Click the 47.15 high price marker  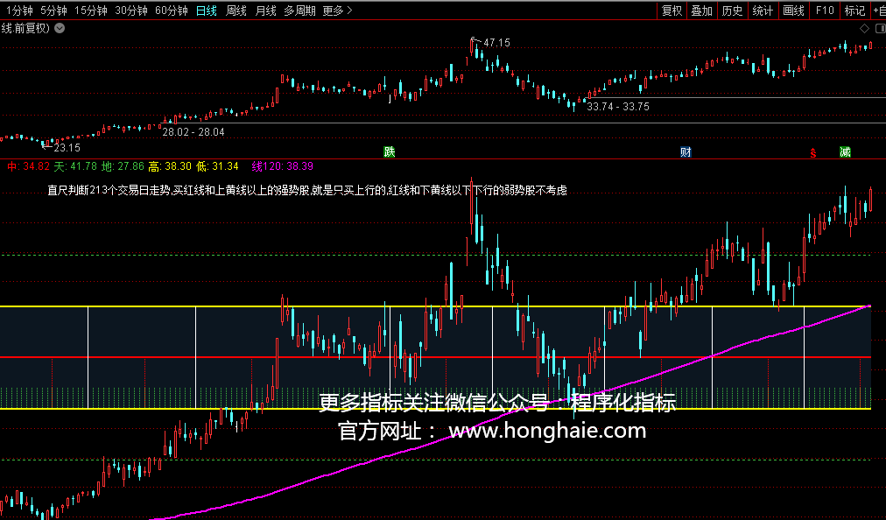point(496,42)
